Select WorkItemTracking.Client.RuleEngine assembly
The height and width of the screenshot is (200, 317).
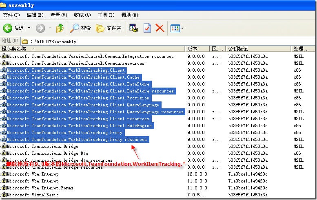click(80, 125)
